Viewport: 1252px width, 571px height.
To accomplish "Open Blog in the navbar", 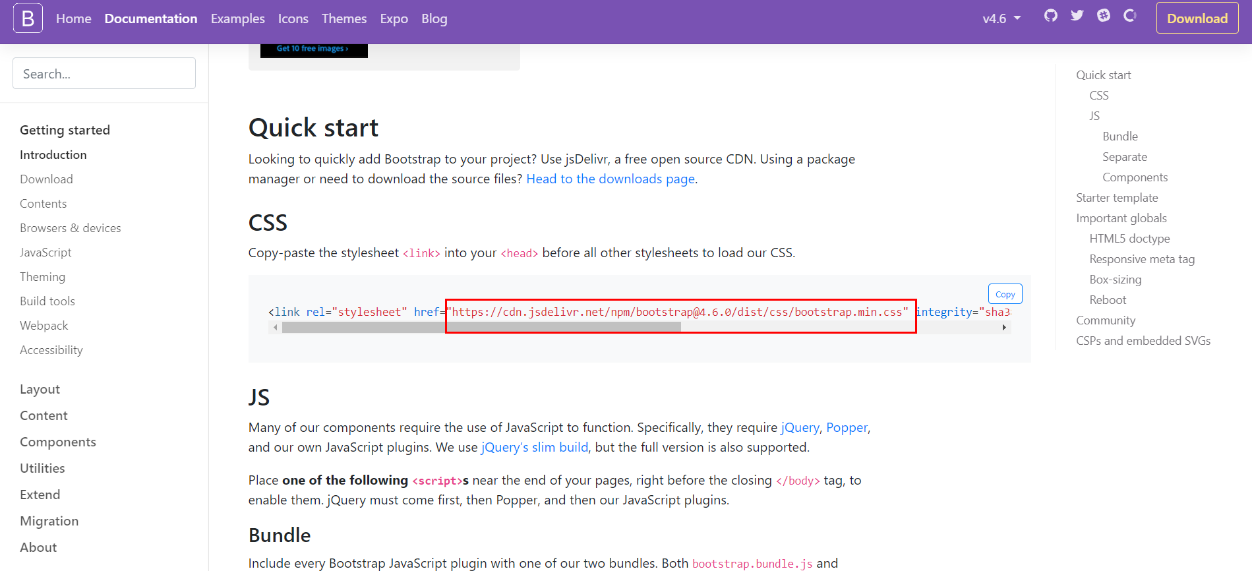I will [x=434, y=18].
